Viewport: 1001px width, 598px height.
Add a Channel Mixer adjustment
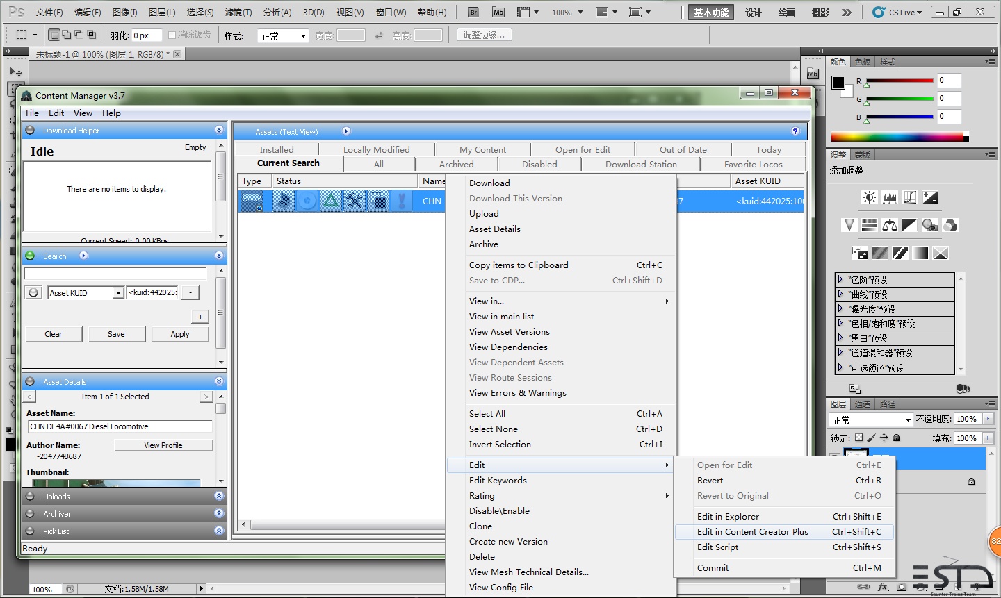pyautogui.click(x=950, y=225)
